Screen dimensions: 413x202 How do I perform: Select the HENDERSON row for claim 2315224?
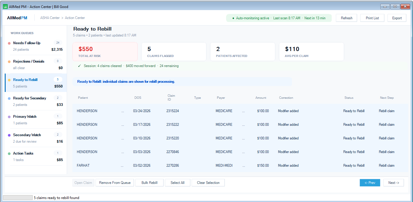pos(240,111)
